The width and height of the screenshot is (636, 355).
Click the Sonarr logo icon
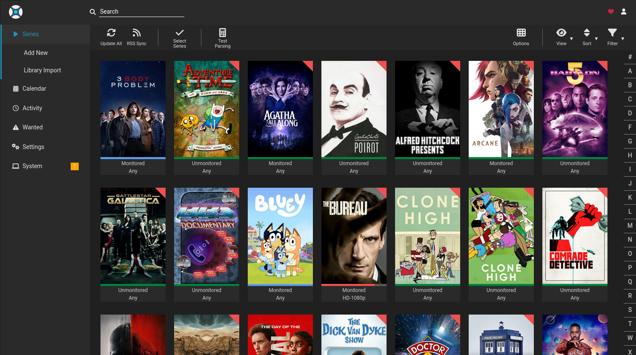(16, 12)
